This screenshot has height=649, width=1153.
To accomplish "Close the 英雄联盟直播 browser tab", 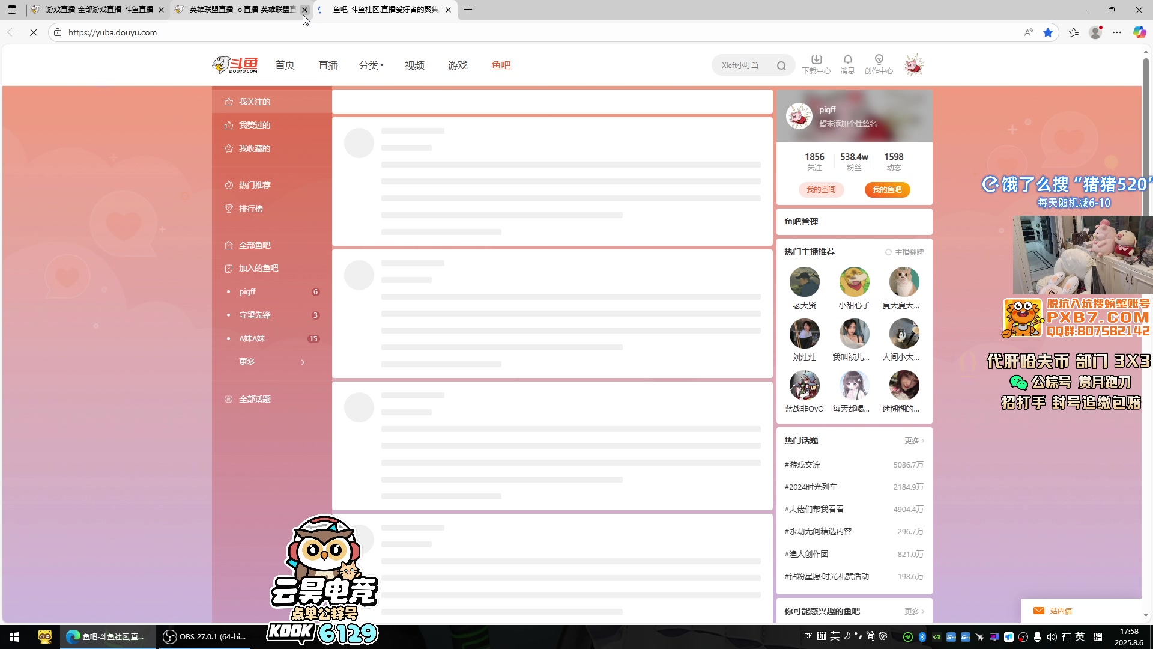I will [x=304, y=10].
